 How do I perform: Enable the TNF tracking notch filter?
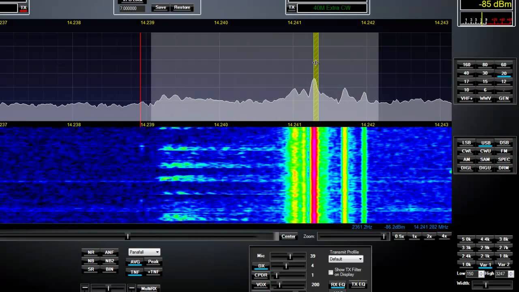tap(135, 272)
